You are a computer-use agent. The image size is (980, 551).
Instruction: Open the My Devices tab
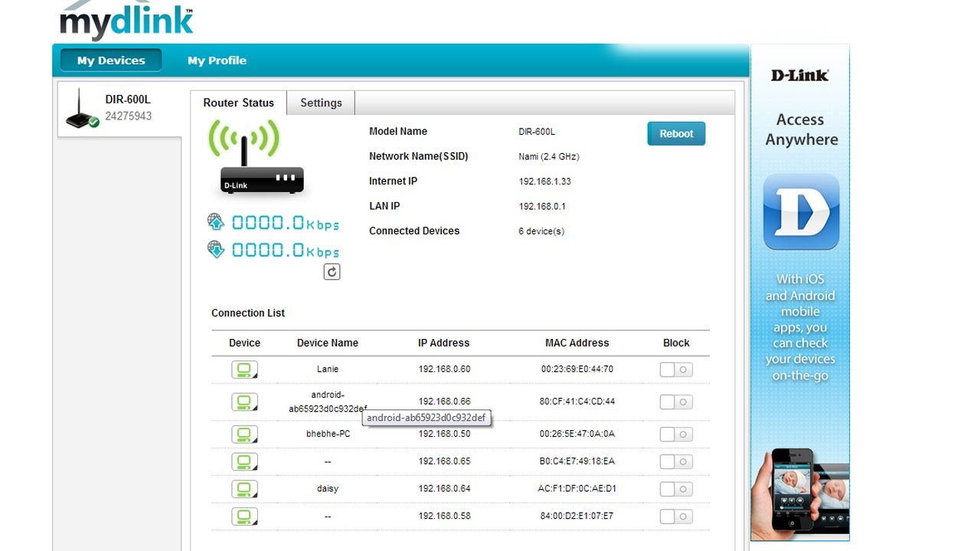point(111,60)
